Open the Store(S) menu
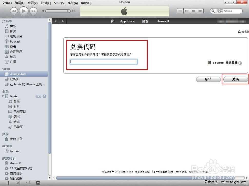 (59, 3)
